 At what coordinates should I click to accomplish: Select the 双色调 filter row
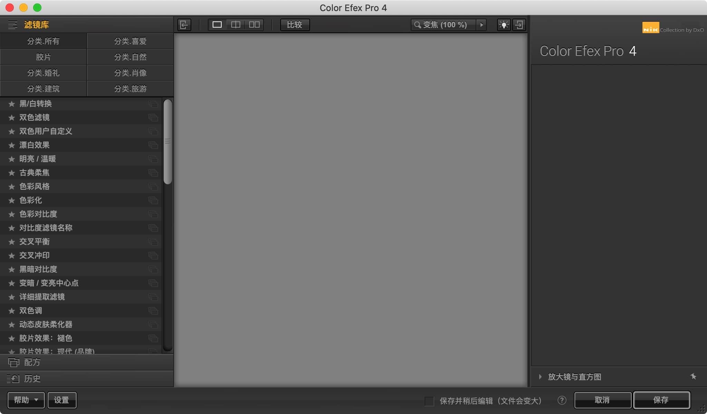81,310
